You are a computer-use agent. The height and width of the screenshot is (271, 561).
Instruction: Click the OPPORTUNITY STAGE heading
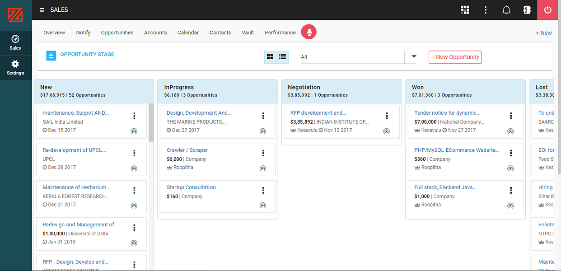click(87, 54)
